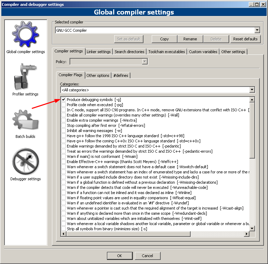268x264 pixels.
Task: Open Global compiler settings gear icon
Action: click(25, 34)
